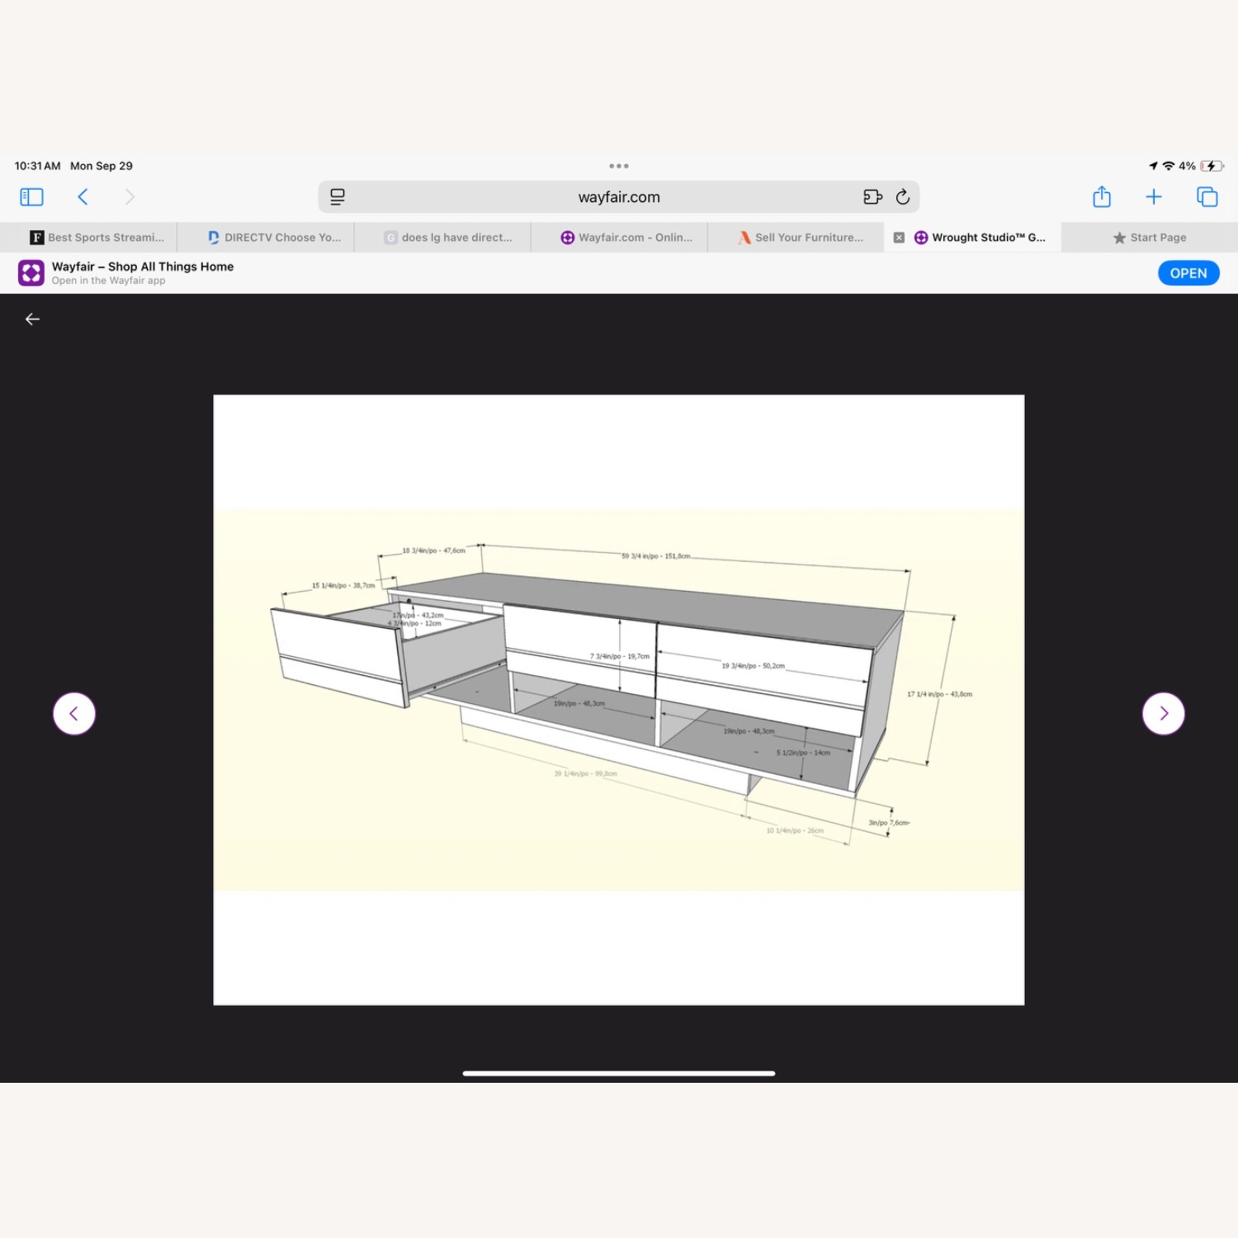Switch to DIRECTV Choose tab

[x=274, y=238]
